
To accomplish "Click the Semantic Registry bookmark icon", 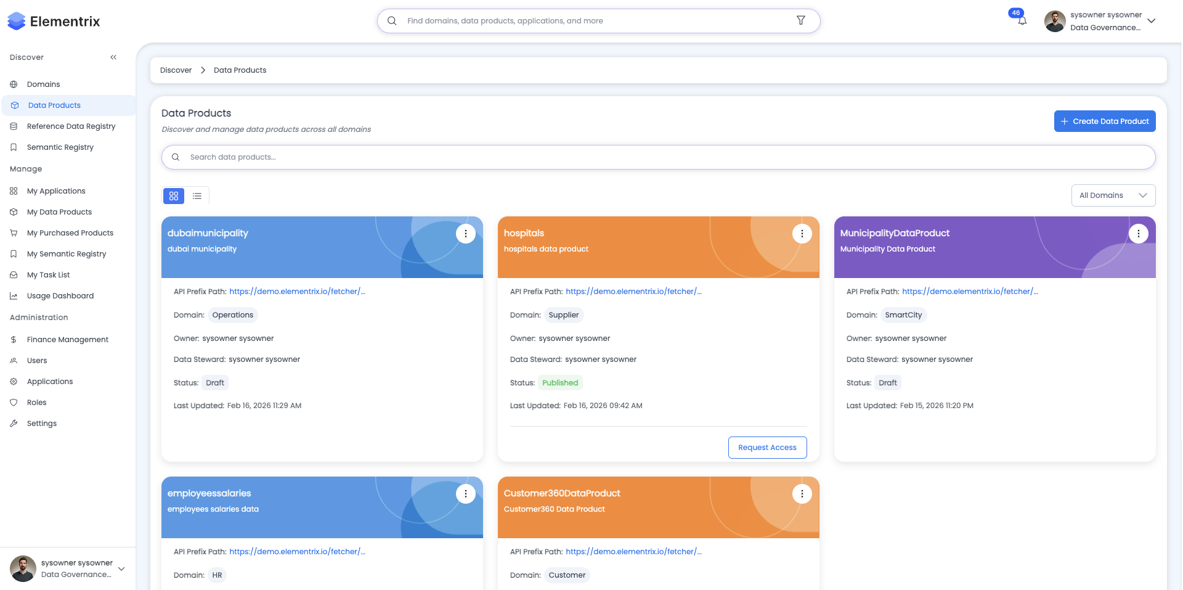I will click(x=14, y=147).
